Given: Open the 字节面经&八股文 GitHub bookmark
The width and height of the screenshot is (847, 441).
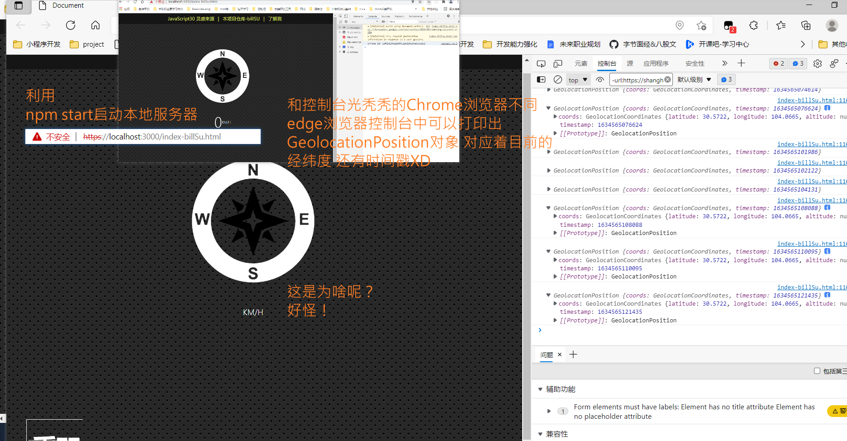Looking at the screenshot, I should [643, 44].
